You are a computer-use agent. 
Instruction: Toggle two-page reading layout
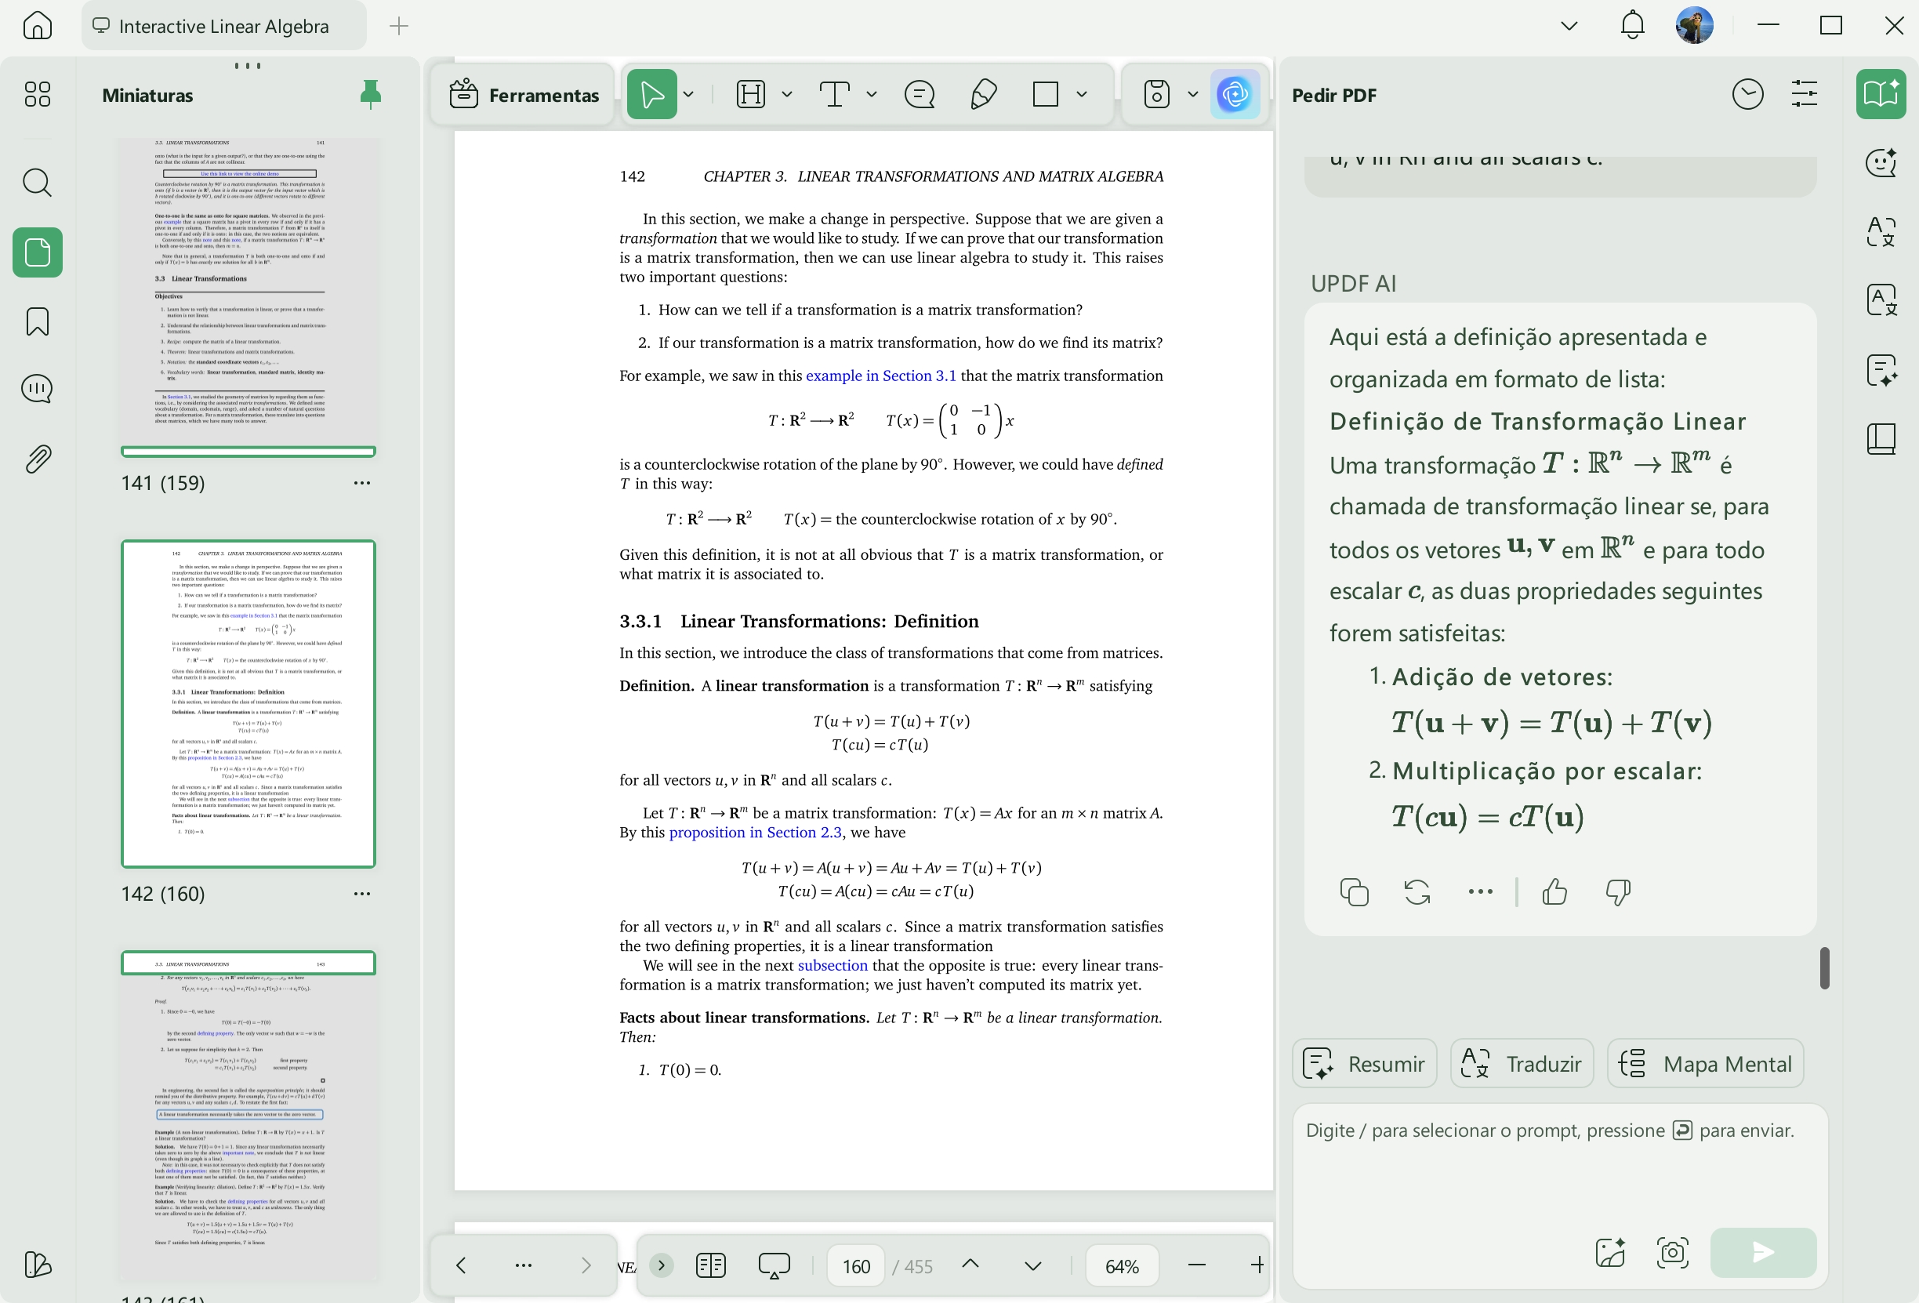(710, 1265)
